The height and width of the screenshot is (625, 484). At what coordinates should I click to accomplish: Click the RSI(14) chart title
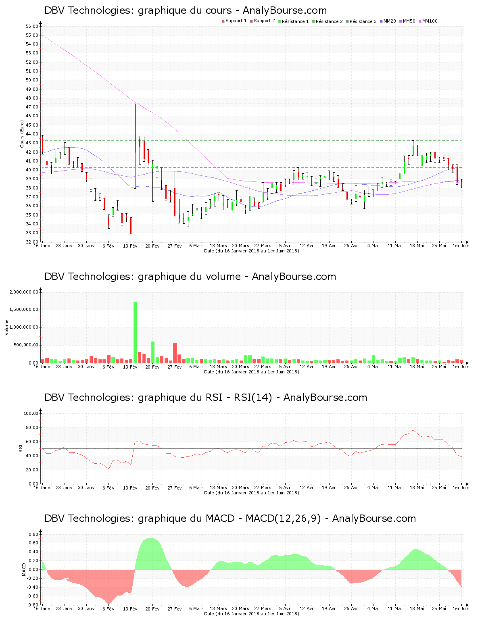(206, 398)
